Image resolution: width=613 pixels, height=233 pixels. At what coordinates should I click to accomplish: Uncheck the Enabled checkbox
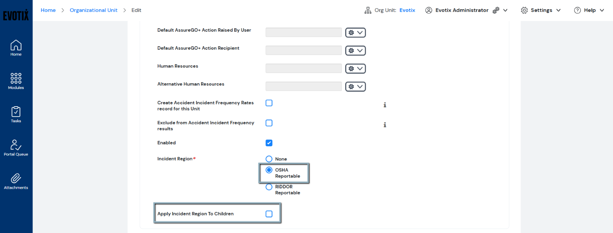269,143
